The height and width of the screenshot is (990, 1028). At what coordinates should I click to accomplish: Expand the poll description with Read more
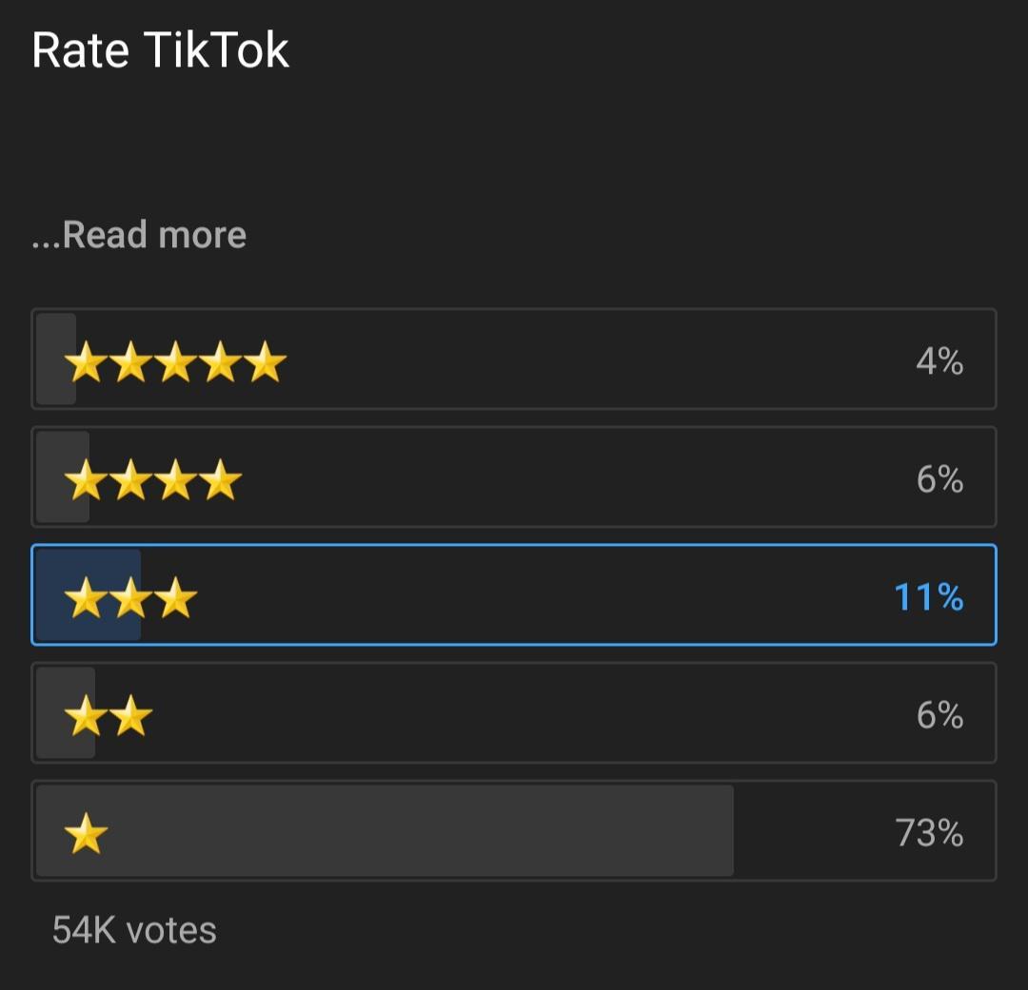(138, 234)
